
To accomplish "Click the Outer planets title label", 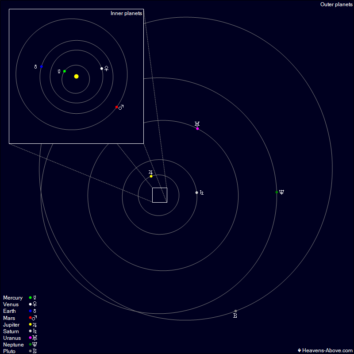I will [x=336, y=4].
